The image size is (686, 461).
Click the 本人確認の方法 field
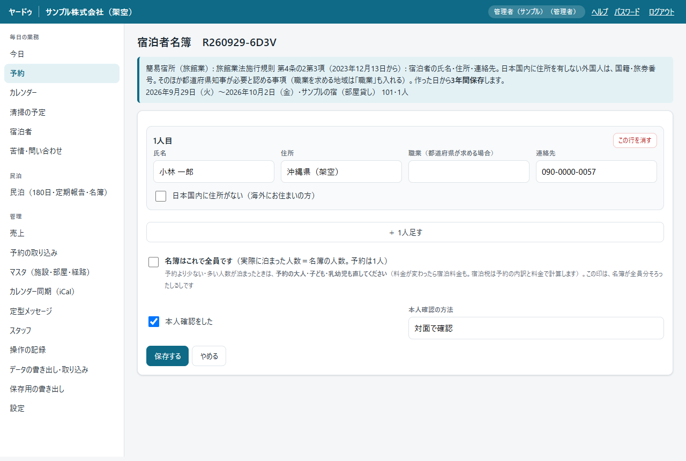pyautogui.click(x=536, y=328)
